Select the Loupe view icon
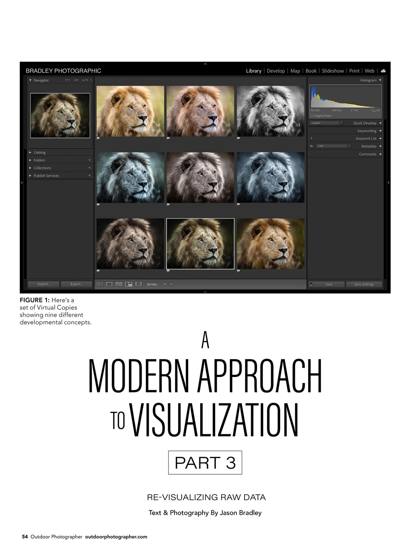Viewport: 417px width, 556px height. pos(110,284)
